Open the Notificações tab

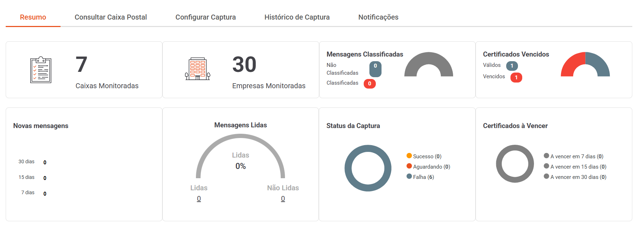tap(378, 17)
